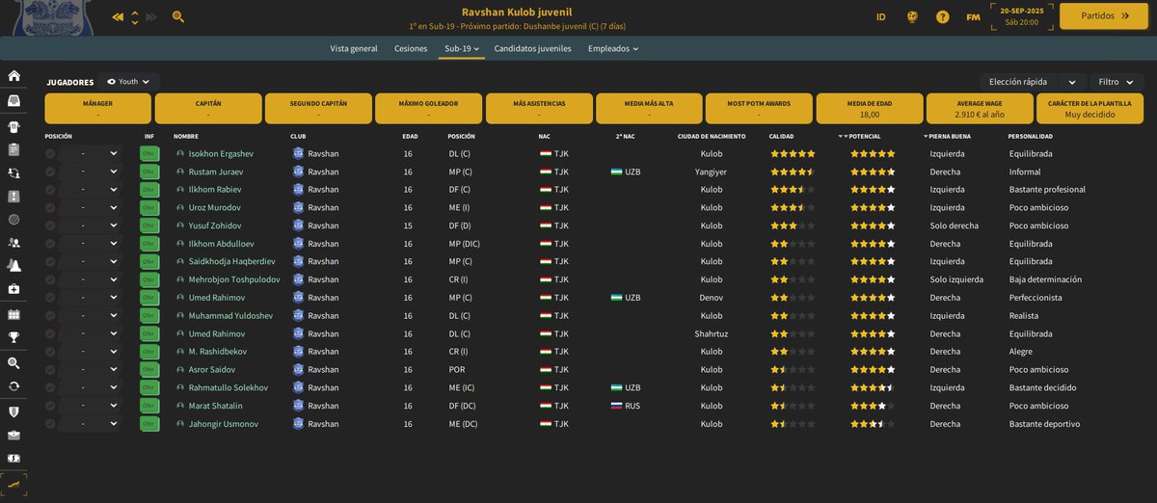1157x503 pixels.
Task: Toggle selection circle for Isokhon Ergashev
Action: (50, 153)
